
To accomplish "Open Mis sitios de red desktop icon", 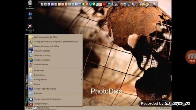I will click(x=30, y=28).
